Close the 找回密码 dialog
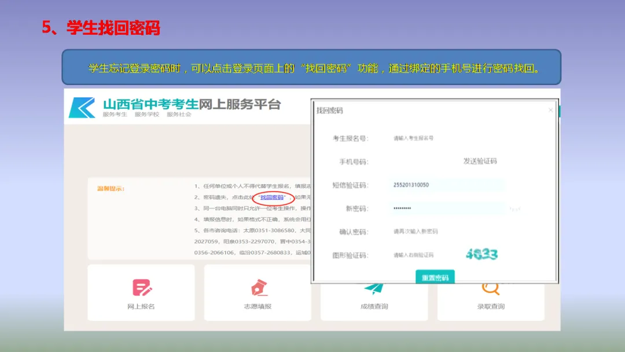The width and height of the screenshot is (625, 352). 550,109
